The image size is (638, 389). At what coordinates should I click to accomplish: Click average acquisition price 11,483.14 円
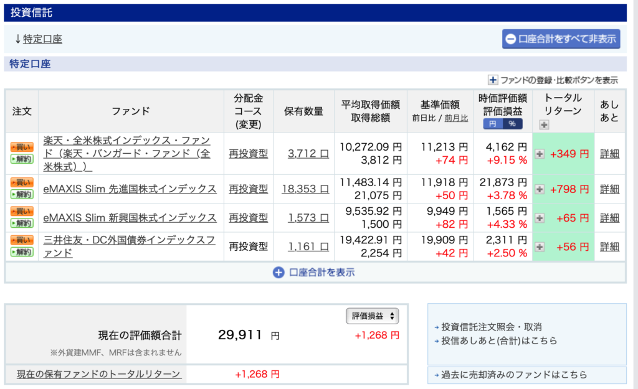pos(371,182)
